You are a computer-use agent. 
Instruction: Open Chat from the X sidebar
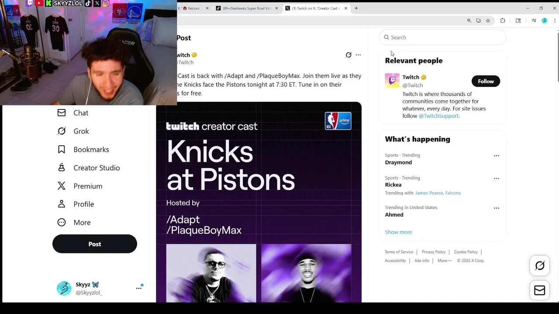(73, 113)
